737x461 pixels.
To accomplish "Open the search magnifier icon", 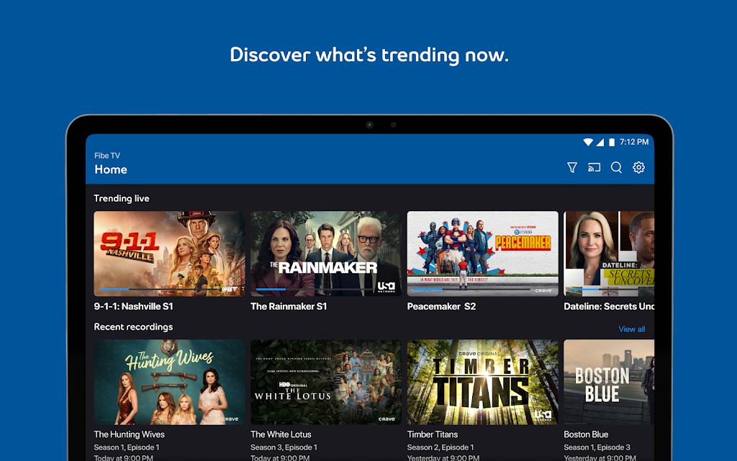I will 616,168.
